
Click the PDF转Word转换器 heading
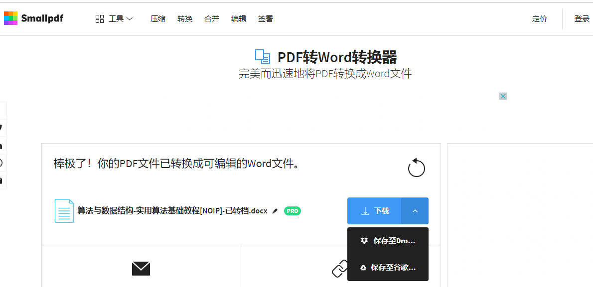tap(337, 57)
